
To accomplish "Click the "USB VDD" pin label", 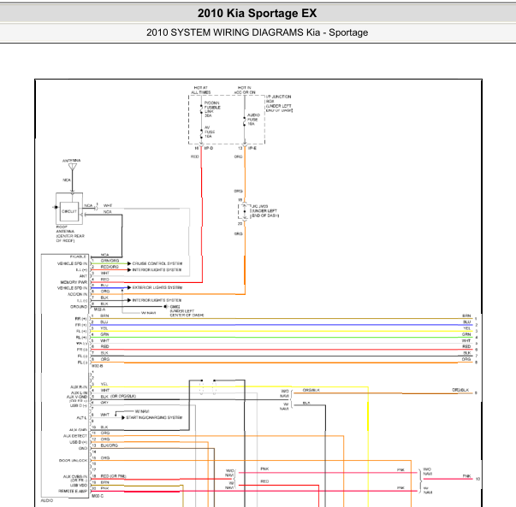I will [79, 486].
